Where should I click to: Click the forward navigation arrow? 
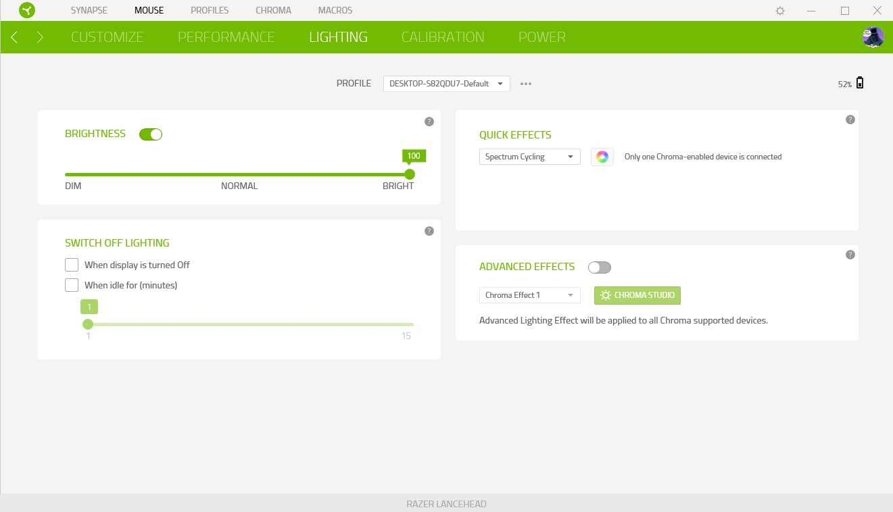[x=40, y=37]
